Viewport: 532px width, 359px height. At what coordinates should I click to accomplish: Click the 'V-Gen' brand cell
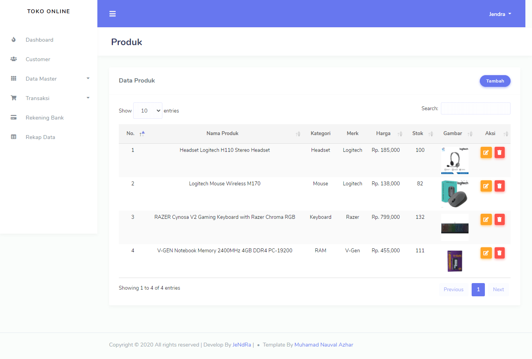tap(352, 250)
